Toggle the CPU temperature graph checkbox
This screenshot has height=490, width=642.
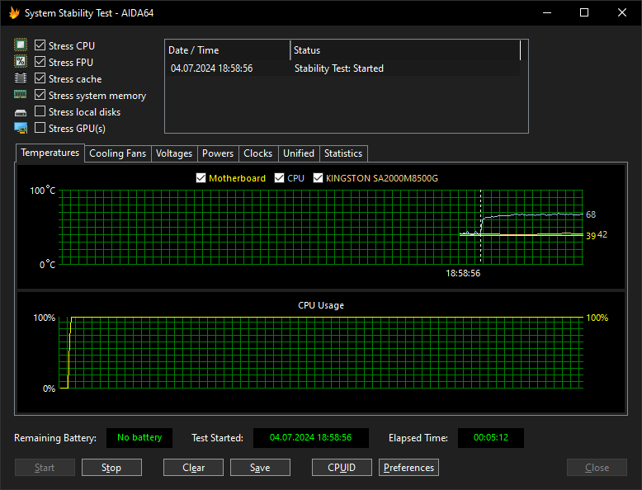click(x=279, y=178)
